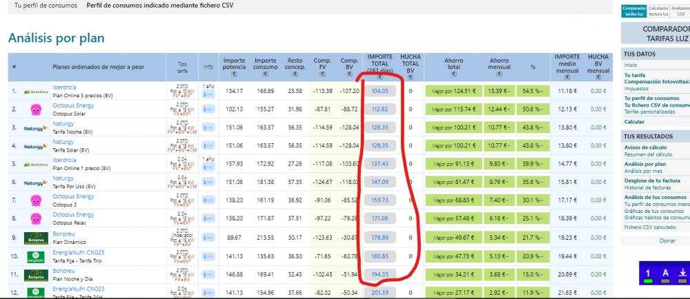Image resolution: width=690 pixels, height=299 pixels.
Task: Click the download arrow icon on the blue widget
Action: point(682,273)
